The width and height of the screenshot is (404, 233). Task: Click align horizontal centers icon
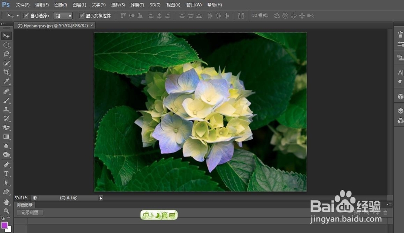(160, 16)
